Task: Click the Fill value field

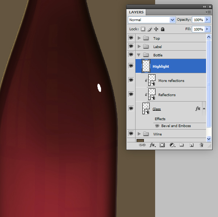Action: 198,29
